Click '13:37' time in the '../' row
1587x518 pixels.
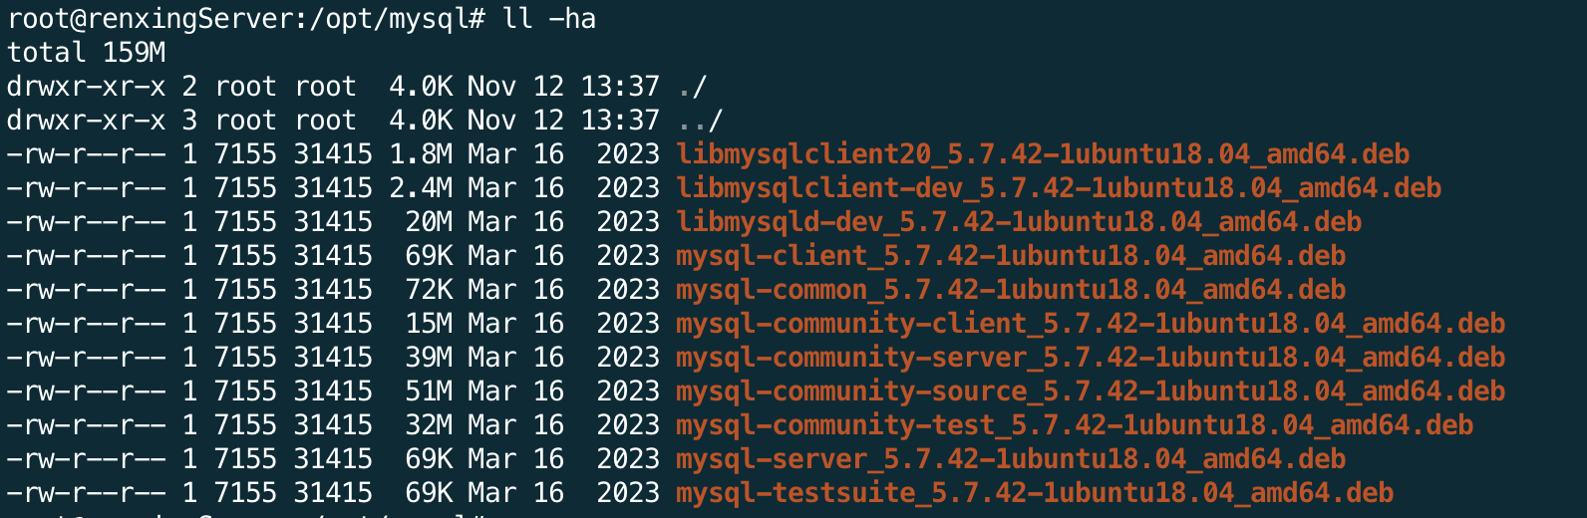pos(620,121)
